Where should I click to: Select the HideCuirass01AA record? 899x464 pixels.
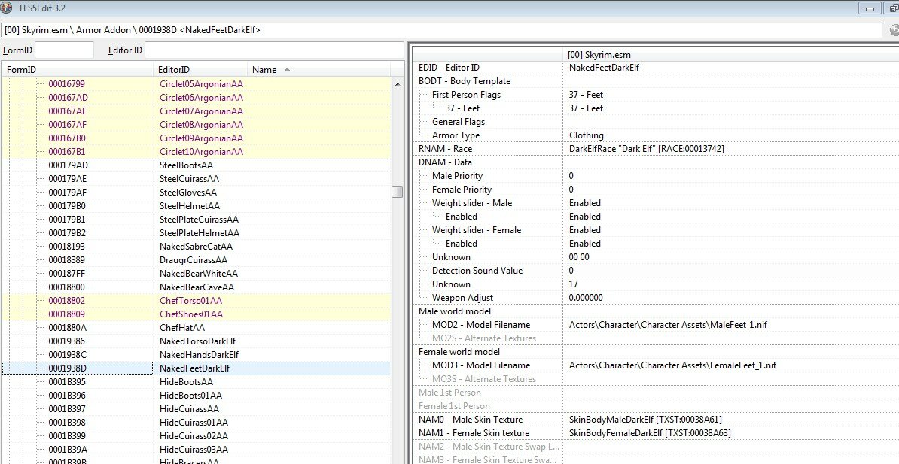tap(196, 422)
